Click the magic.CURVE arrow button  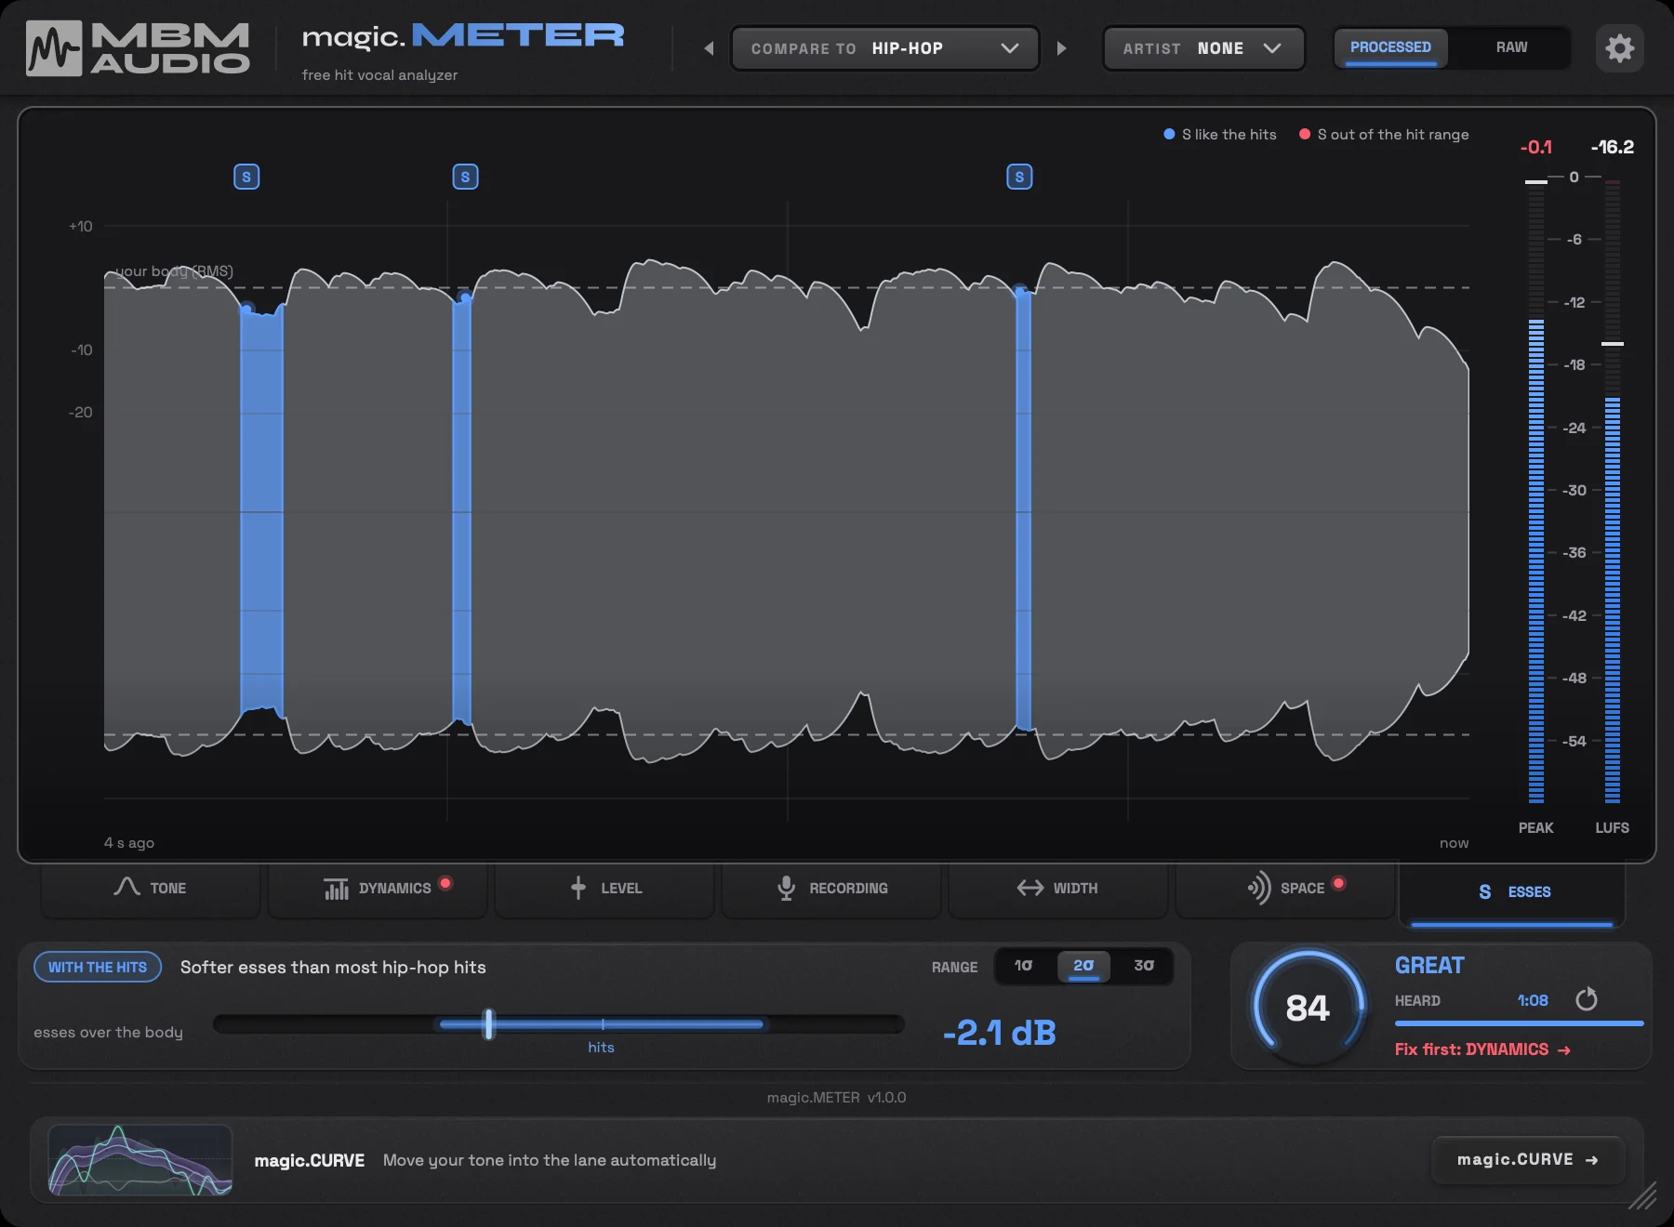[1527, 1160]
